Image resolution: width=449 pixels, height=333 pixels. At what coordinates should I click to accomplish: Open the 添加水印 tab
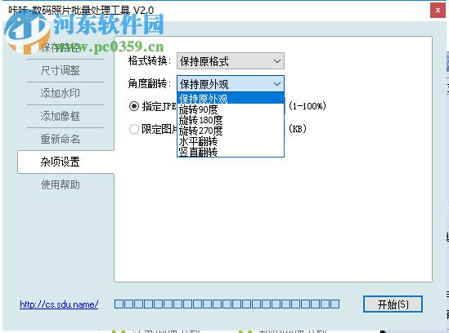pos(61,93)
